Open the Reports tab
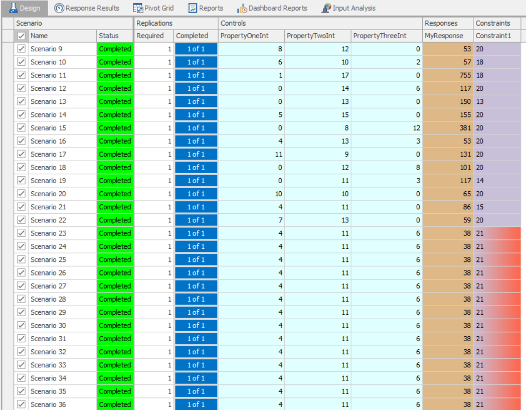Screen dimensions: 526x410 (x=206, y=8)
